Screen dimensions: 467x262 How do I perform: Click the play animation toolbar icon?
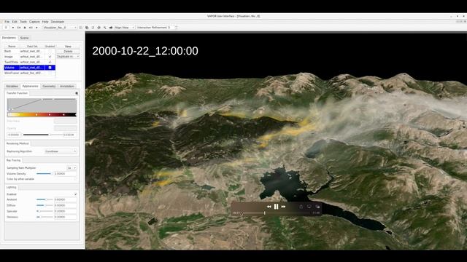[x=25, y=28]
